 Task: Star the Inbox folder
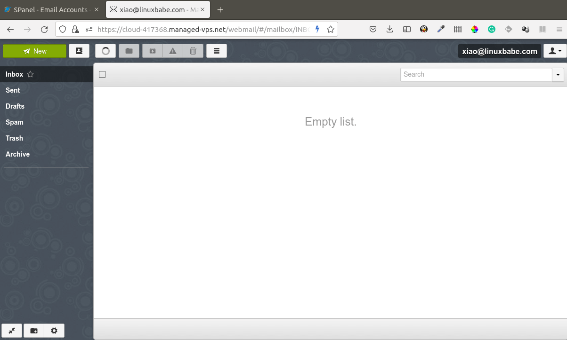pyautogui.click(x=30, y=74)
